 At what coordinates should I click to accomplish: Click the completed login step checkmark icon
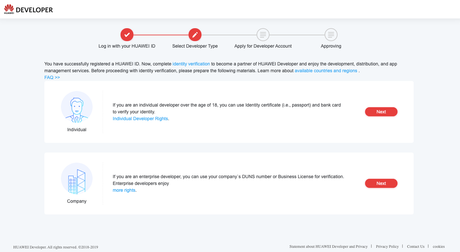click(x=127, y=35)
